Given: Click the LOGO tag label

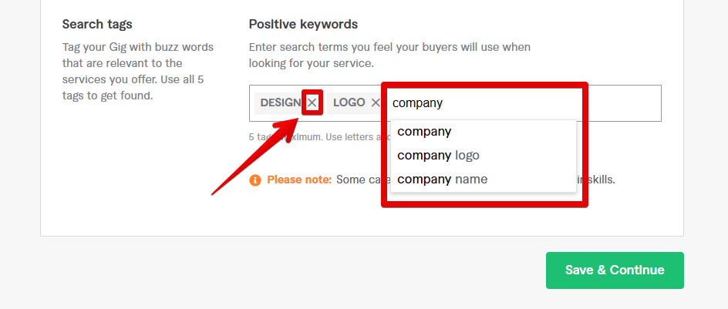Looking at the screenshot, I should 349,102.
